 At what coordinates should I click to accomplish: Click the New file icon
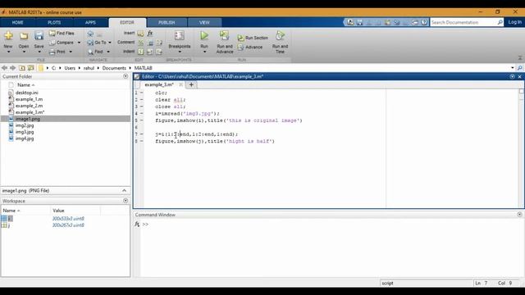click(8, 35)
